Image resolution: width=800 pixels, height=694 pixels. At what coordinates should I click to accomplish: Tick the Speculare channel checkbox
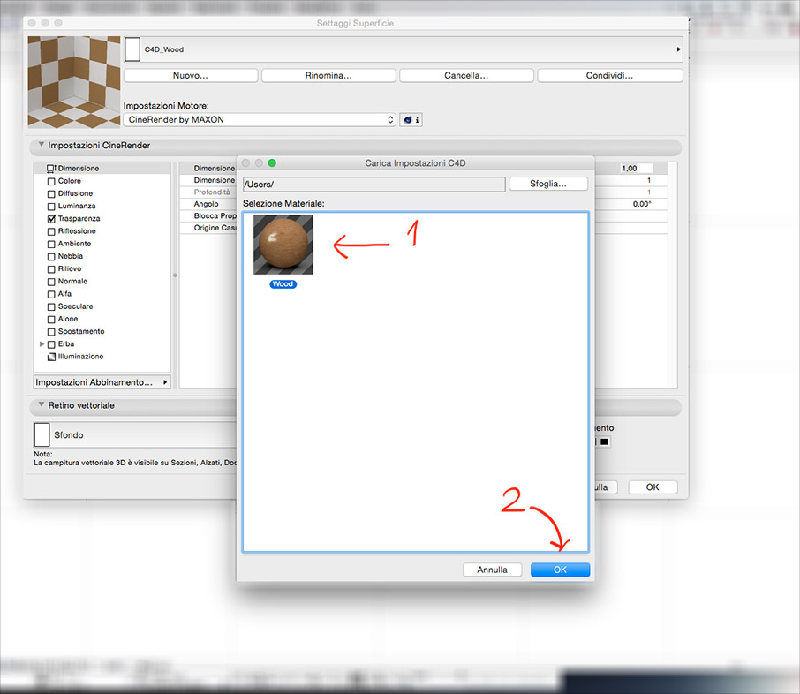tap(51, 306)
